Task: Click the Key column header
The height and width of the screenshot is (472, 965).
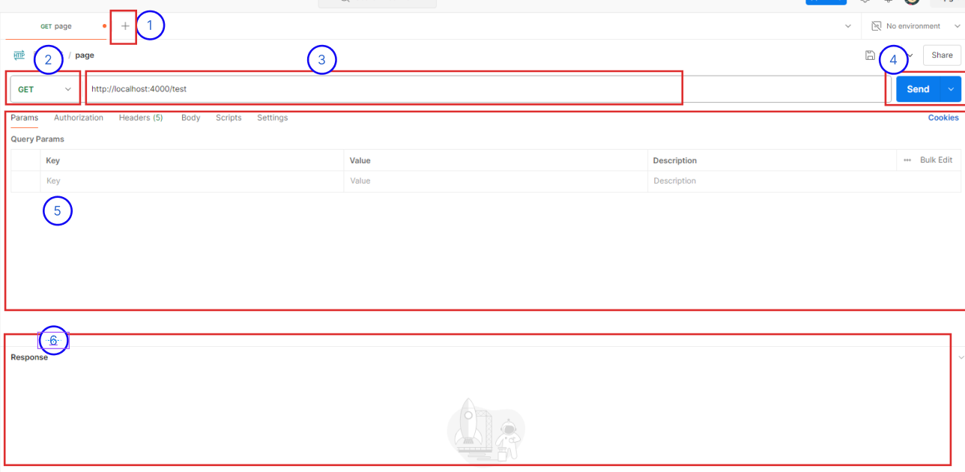Action: point(192,160)
